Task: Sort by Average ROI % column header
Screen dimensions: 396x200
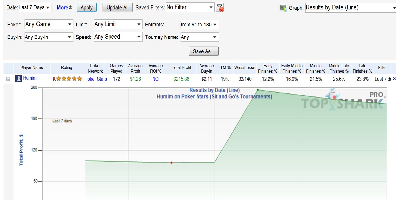Action: coord(156,68)
